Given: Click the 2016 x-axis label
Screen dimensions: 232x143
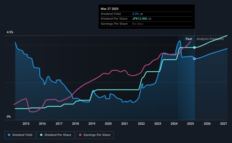Looking at the screenshot, I should click(x=42, y=124).
